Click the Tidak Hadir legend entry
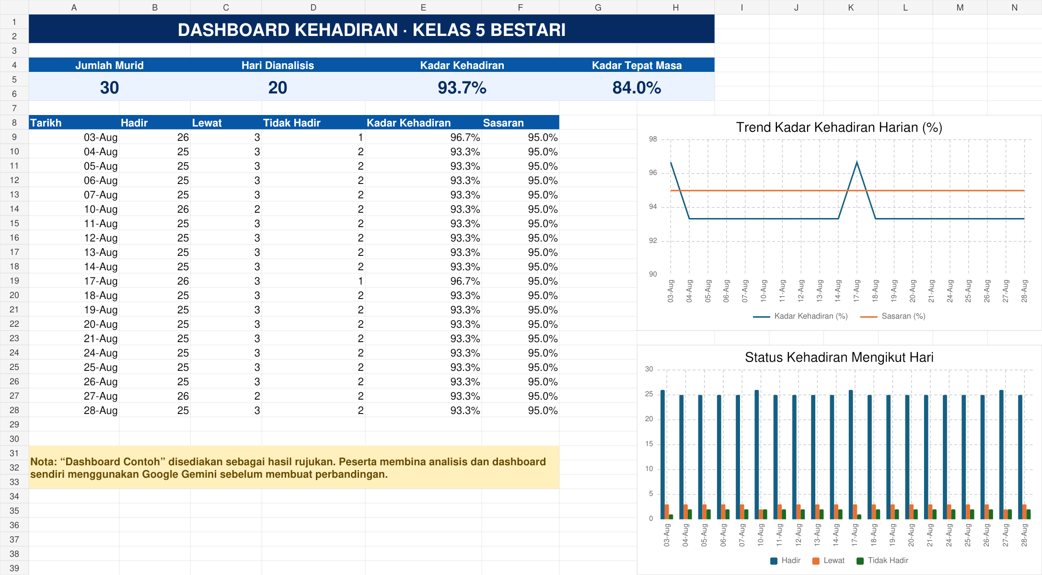The image size is (1042, 575). [882, 561]
